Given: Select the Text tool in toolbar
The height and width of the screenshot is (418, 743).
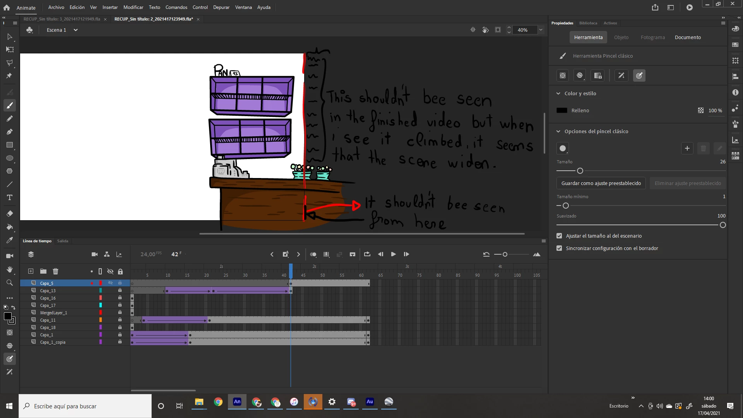Looking at the screenshot, I should (x=10, y=197).
